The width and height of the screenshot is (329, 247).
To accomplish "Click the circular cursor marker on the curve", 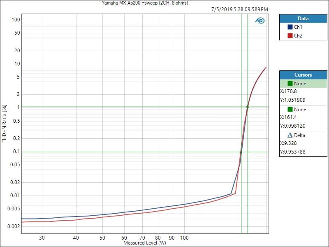I will tap(248, 107).
